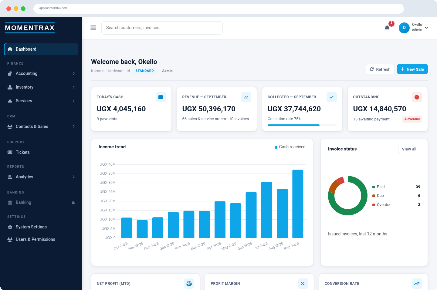Click the Overdue legend row
The width and height of the screenshot is (437, 290).
(396, 205)
